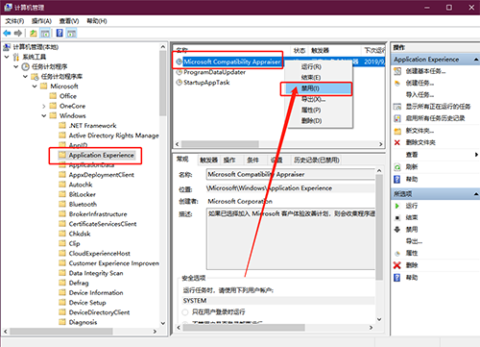The width and height of the screenshot is (480, 347).
Task: Click the 禁用 action with down arrow in 所选项
Action: (412, 230)
